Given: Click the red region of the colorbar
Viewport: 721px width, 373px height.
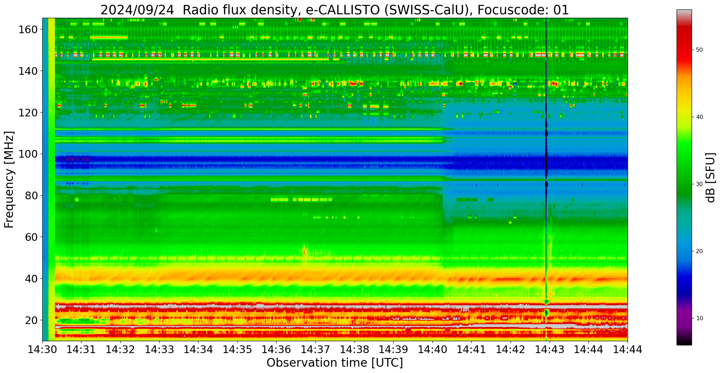Looking at the screenshot, I should 684,45.
